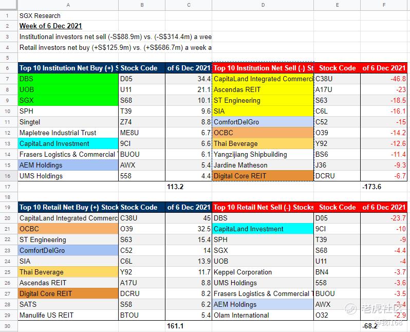410x332 pixels.
Task: Click the value 32.5 cell
Action: [189, 229]
